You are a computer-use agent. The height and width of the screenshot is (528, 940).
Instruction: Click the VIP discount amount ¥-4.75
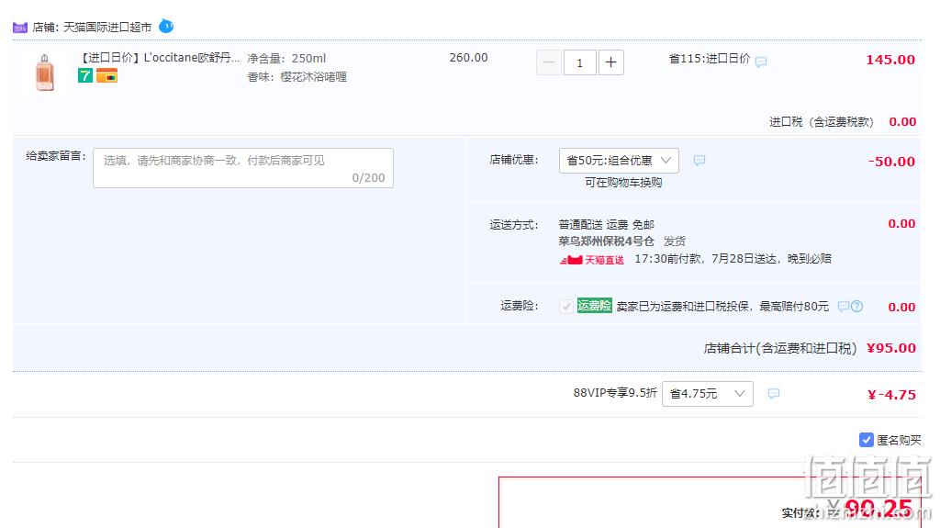891,394
